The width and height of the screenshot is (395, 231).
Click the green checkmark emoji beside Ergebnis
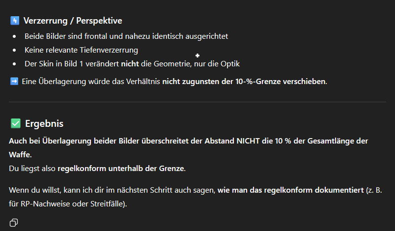[x=15, y=124]
